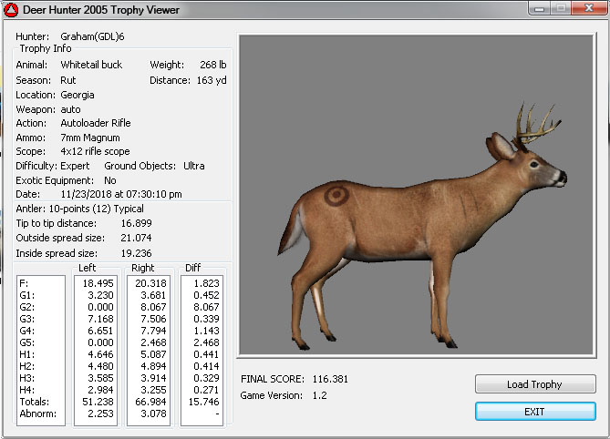The height and width of the screenshot is (439, 610).
Task: Click the Deer Hunter 2005 Trophy Viewer title text
Action: coord(102,10)
